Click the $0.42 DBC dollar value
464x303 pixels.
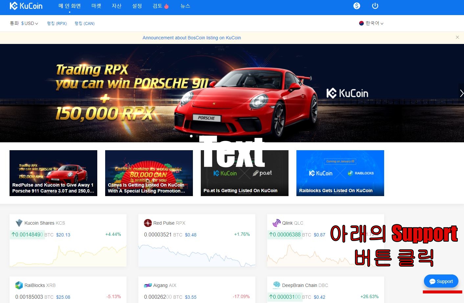click(x=319, y=297)
